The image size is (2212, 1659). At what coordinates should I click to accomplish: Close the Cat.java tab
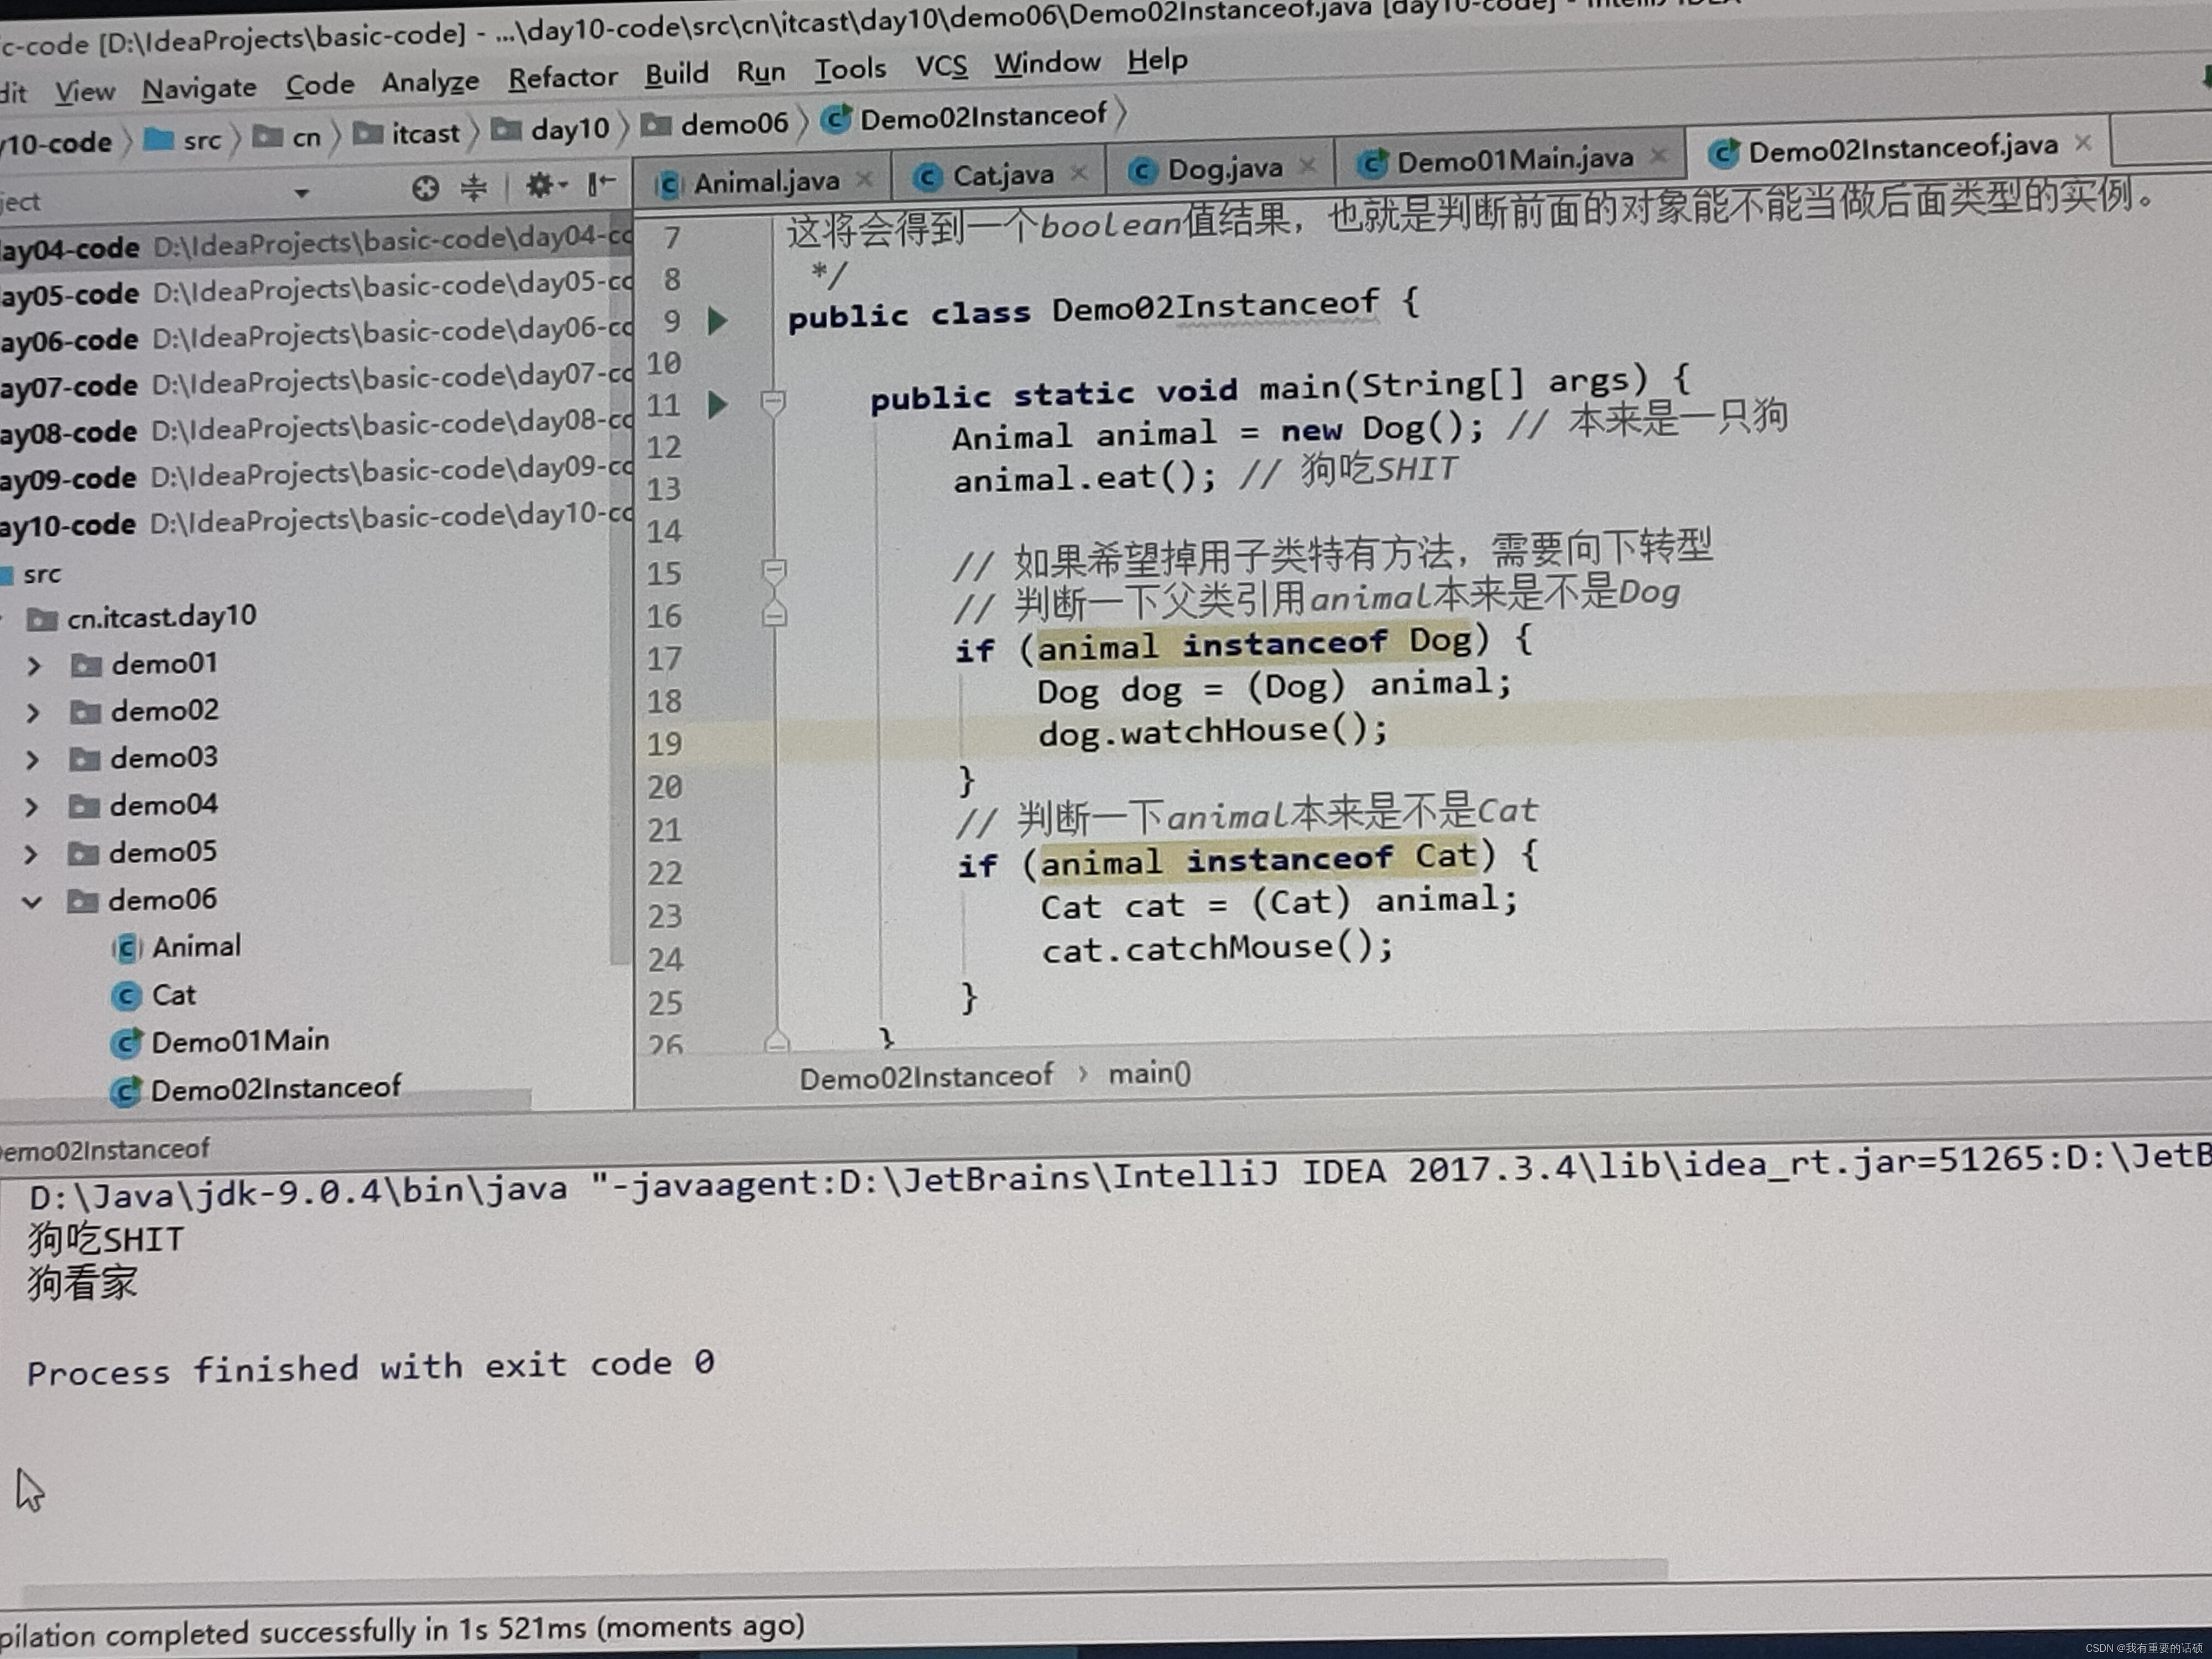point(1078,172)
